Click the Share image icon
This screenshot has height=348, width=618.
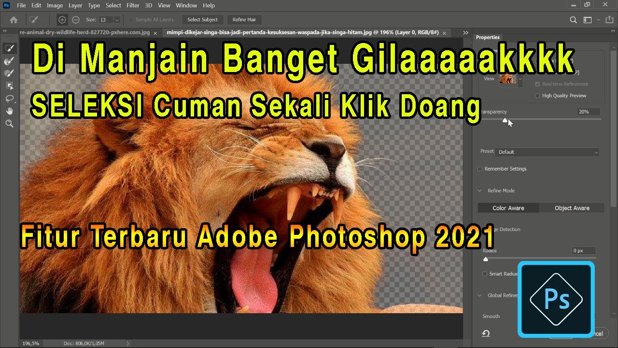(609, 20)
